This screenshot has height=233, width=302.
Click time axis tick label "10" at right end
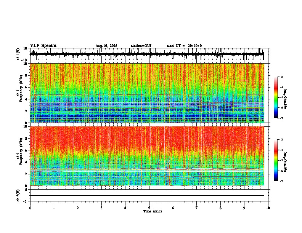tap(268, 208)
